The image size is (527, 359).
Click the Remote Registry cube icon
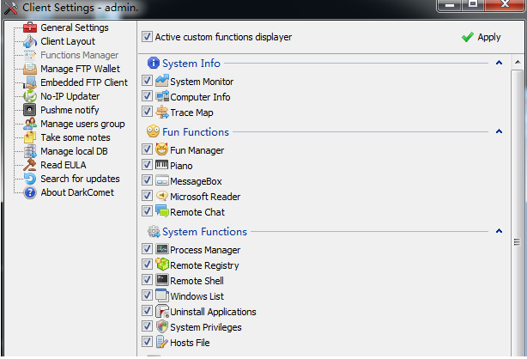click(x=162, y=265)
